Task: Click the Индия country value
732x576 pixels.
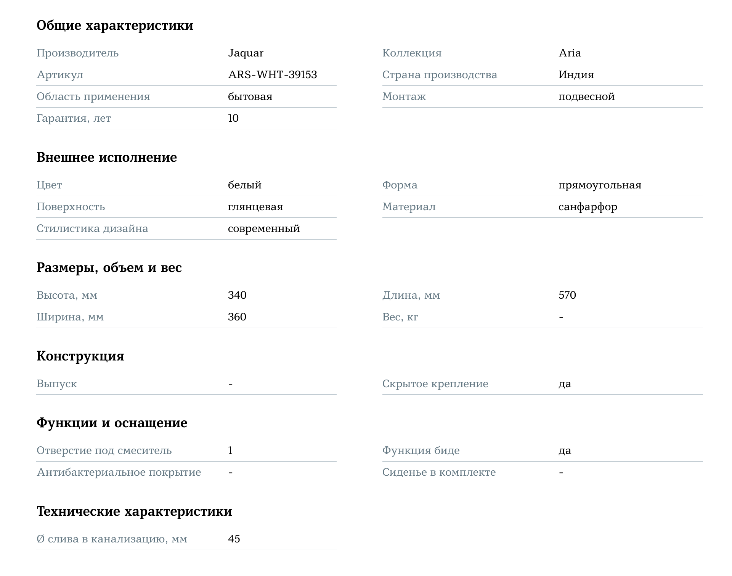Action: (x=576, y=75)
